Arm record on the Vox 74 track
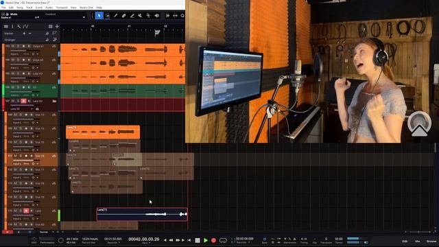The height and width of the screenshot is (247, 439). pos(26,128)
